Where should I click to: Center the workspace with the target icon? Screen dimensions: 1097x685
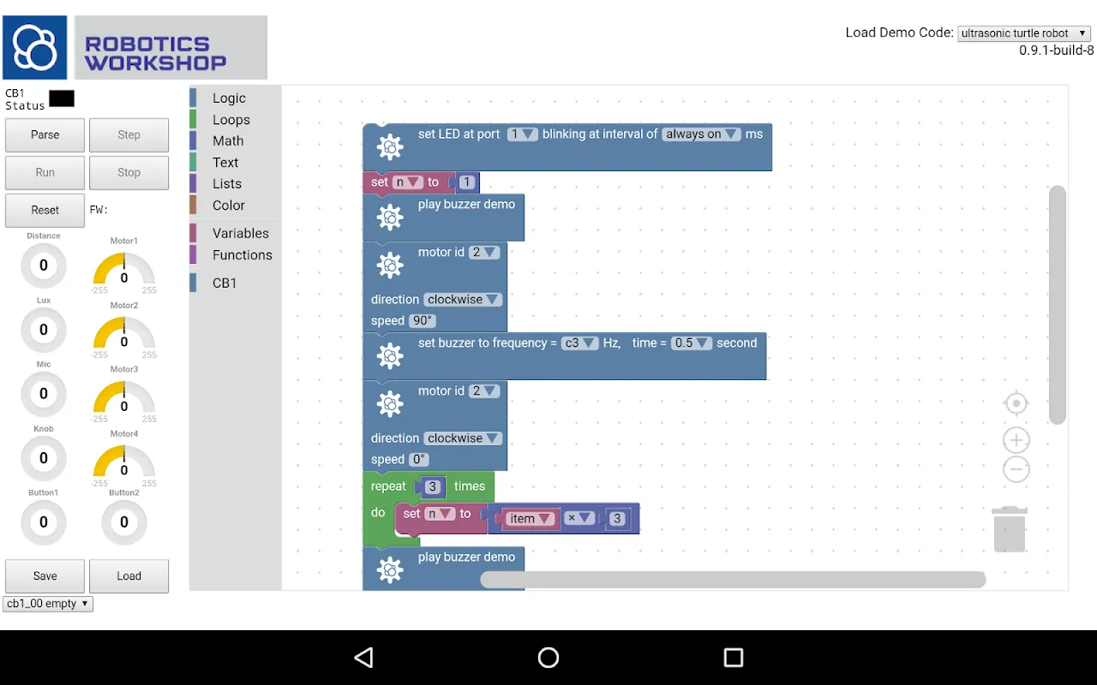click(1016, 403)
